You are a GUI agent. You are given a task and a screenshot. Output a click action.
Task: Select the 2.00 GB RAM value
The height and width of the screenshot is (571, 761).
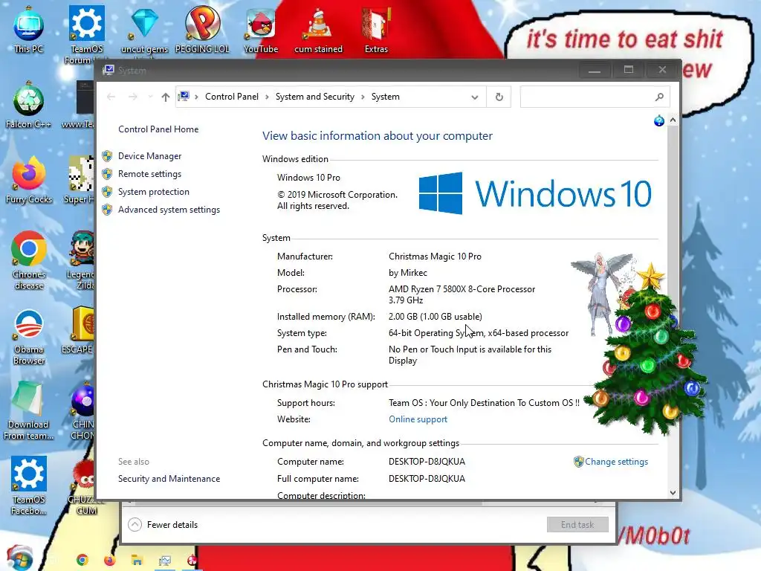tap(435, 317)
